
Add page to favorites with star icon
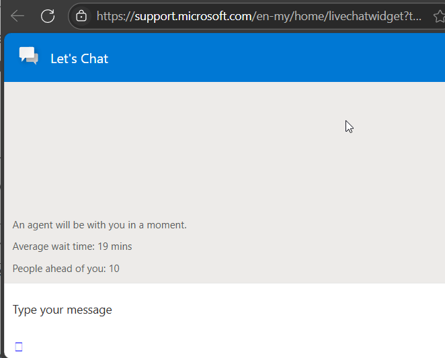tap(437, 15)
